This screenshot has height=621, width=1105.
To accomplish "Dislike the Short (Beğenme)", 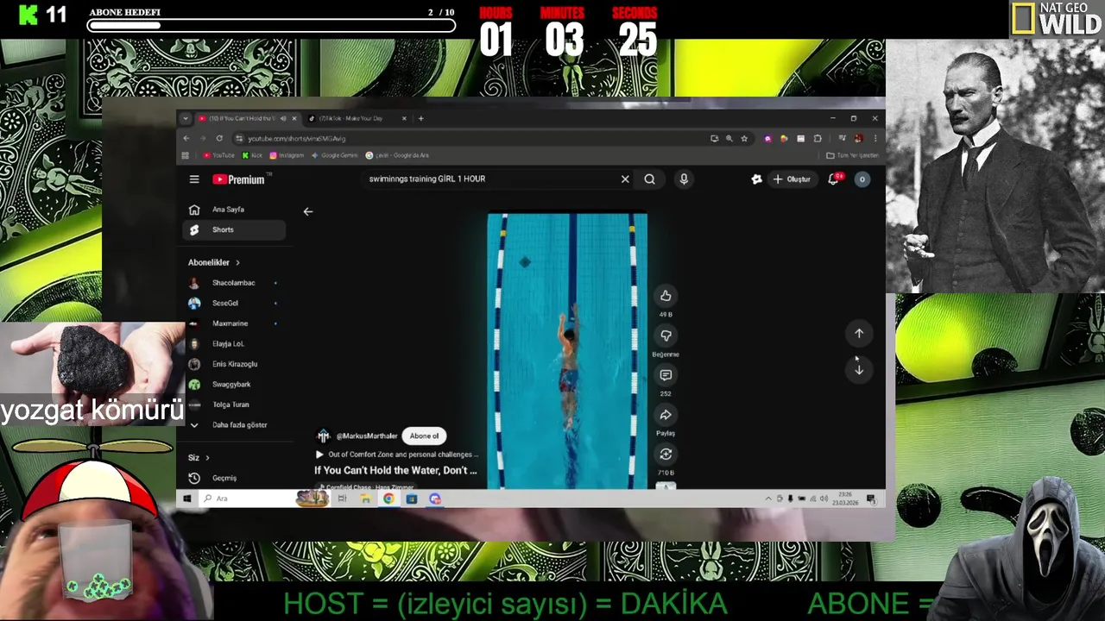I will click(x=666, y=336).
